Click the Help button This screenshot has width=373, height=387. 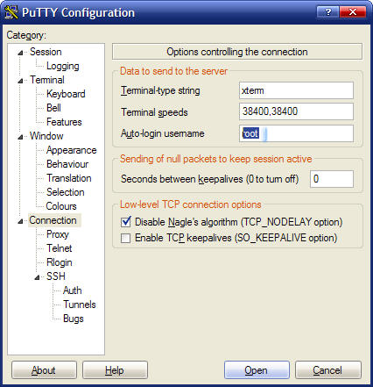(x=115, y=370)
